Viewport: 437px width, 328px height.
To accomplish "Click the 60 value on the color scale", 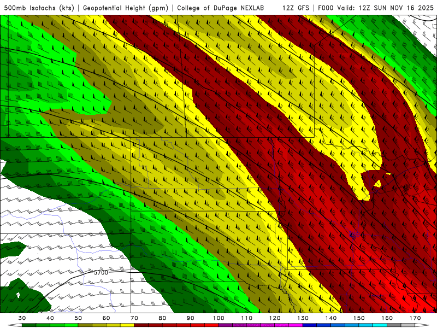I will [106, 318].
